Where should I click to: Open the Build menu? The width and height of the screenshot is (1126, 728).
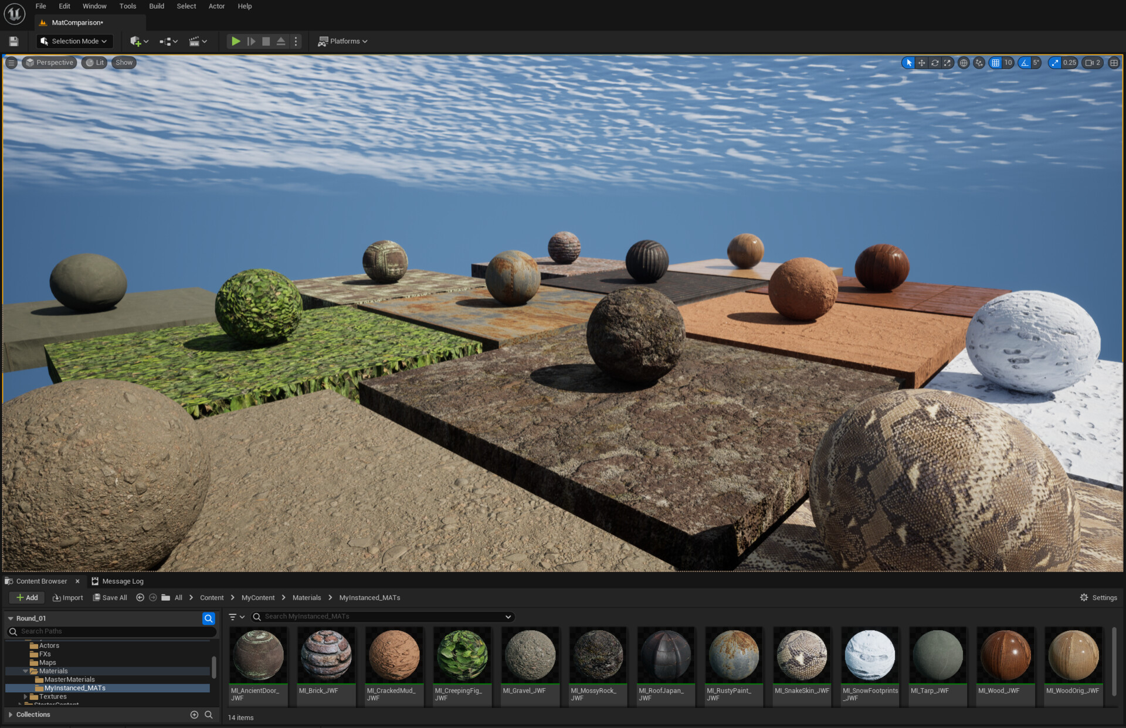pos(156,6)
